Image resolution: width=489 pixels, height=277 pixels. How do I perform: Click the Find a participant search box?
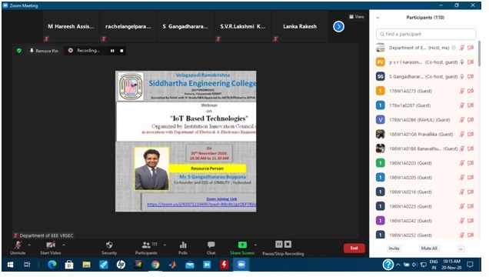[x=426, y=34]
